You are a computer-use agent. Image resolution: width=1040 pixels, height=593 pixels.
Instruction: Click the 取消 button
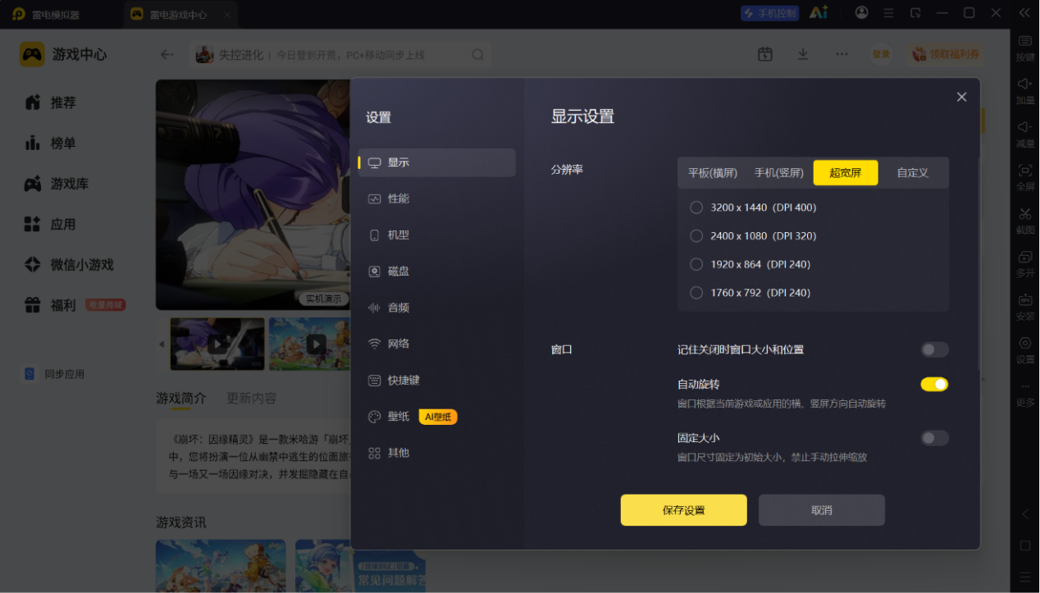(821, 510)
